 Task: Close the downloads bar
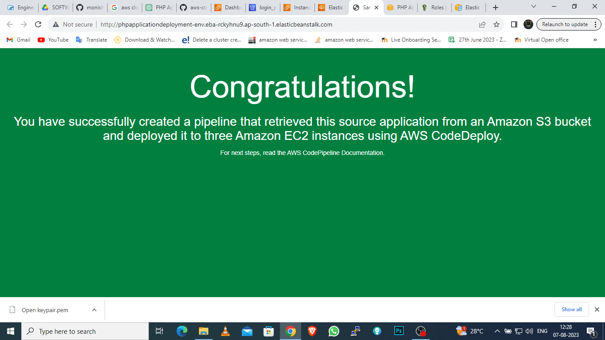pyautogui.click(x=597, y=309)
